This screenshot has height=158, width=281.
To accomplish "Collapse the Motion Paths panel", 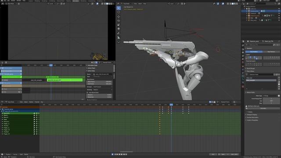I will coord(251,93).
